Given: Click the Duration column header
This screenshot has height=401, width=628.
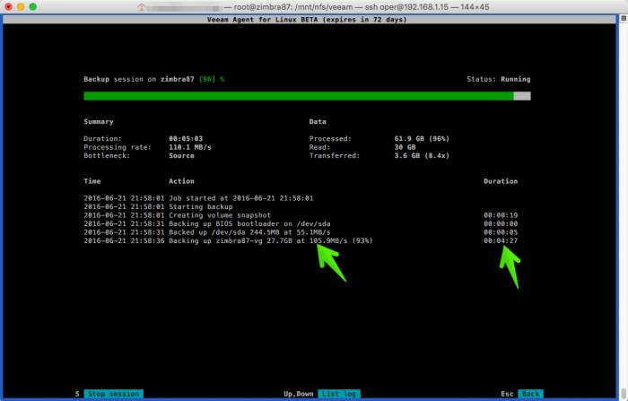Looking at the screenshot, I should click(501, 181).
